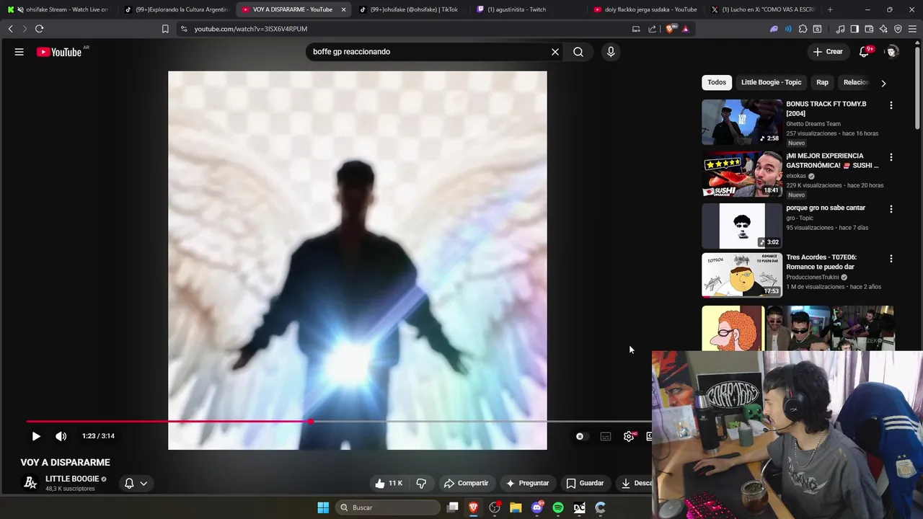Viewport: 923px width, 519px height.
Task: Start voice search with the microphone
Action: click(x=611, y=52)
